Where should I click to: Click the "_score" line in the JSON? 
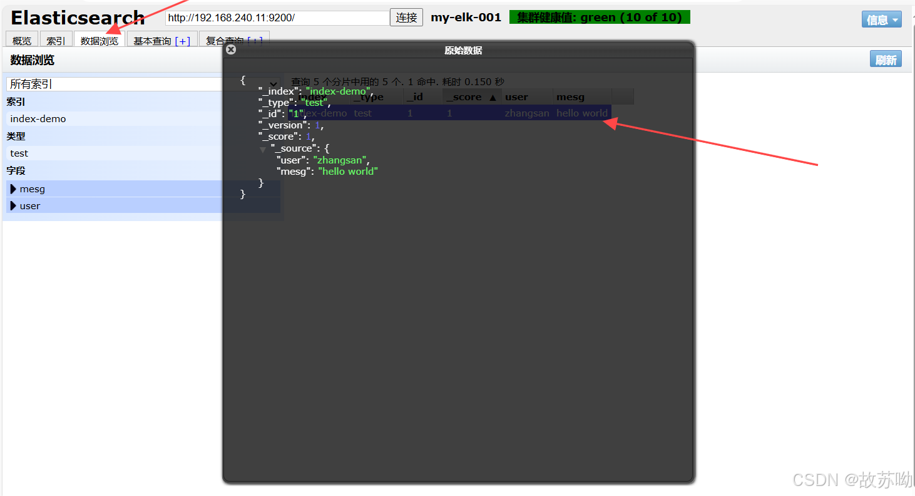pos(287,137)
